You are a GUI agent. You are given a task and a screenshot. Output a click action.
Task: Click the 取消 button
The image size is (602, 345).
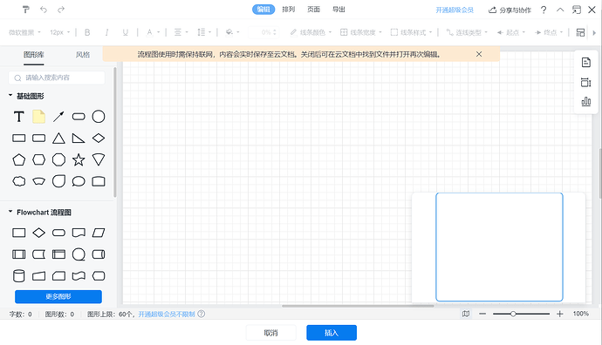270,333
